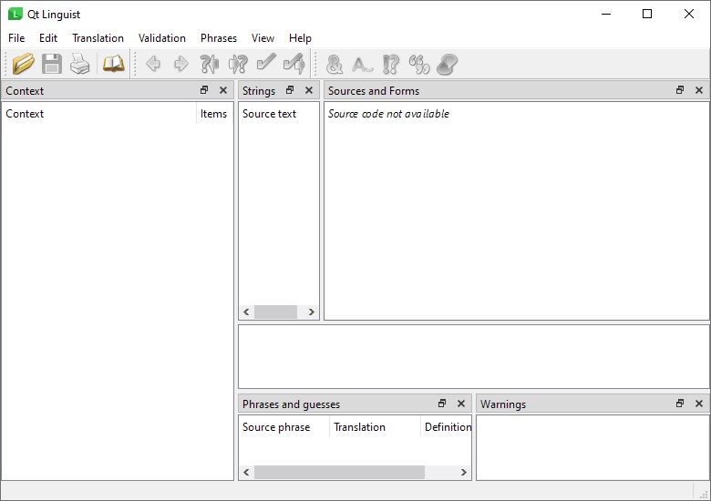
Task: Click the Source text column header
Action: coord(279,114)
